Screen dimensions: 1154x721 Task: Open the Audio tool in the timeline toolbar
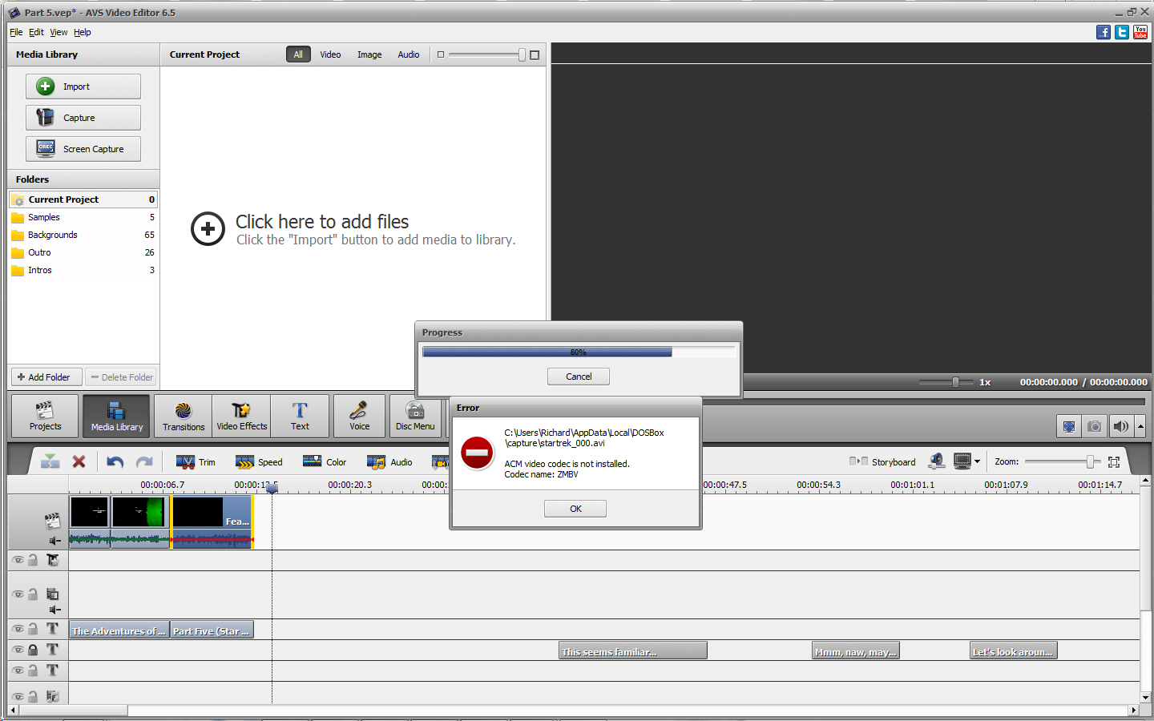(x=389, y=462)
